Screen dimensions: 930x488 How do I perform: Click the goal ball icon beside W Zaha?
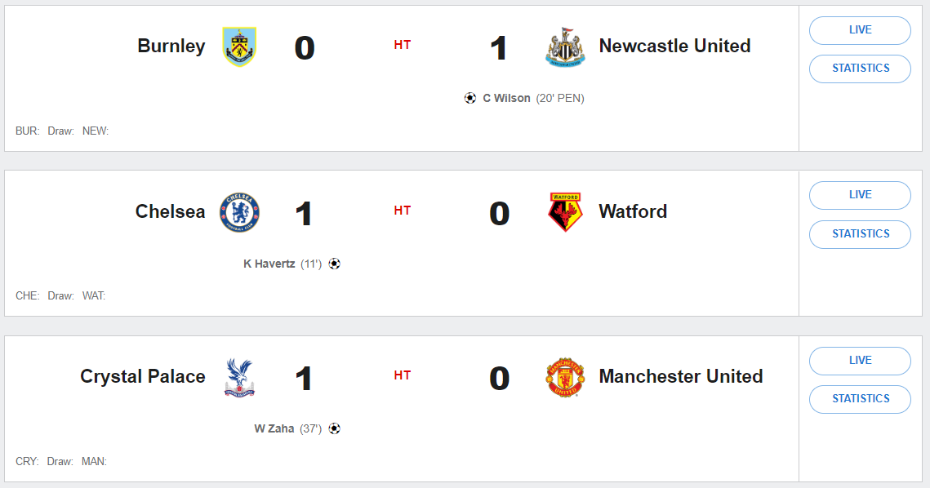(x=334, y=428)
